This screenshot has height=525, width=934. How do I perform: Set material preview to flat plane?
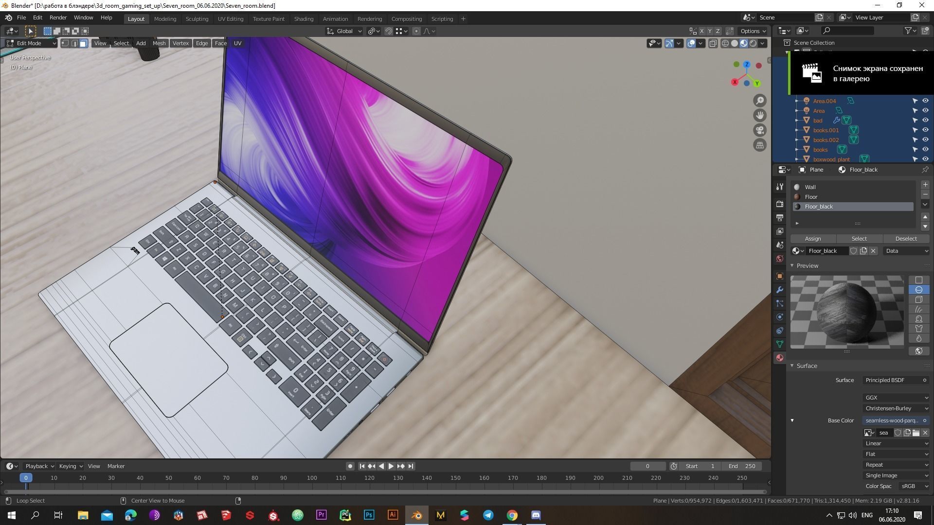(918, 280)
